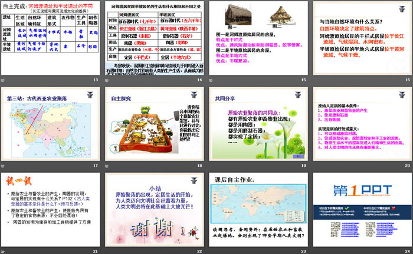The image size is (413, 254).
Task: Click slide number label 20
Action: click(408, 166)
